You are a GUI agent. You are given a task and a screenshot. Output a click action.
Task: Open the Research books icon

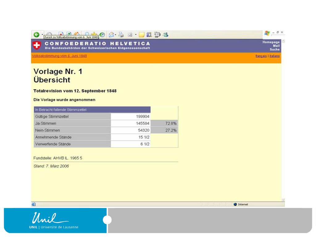[149, 35]
